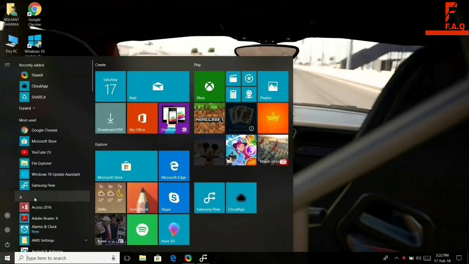The width and height of the screenshot is (469, 264).
Task: Open File Explorer from the taskbar
Action: [x=143, y=258]
